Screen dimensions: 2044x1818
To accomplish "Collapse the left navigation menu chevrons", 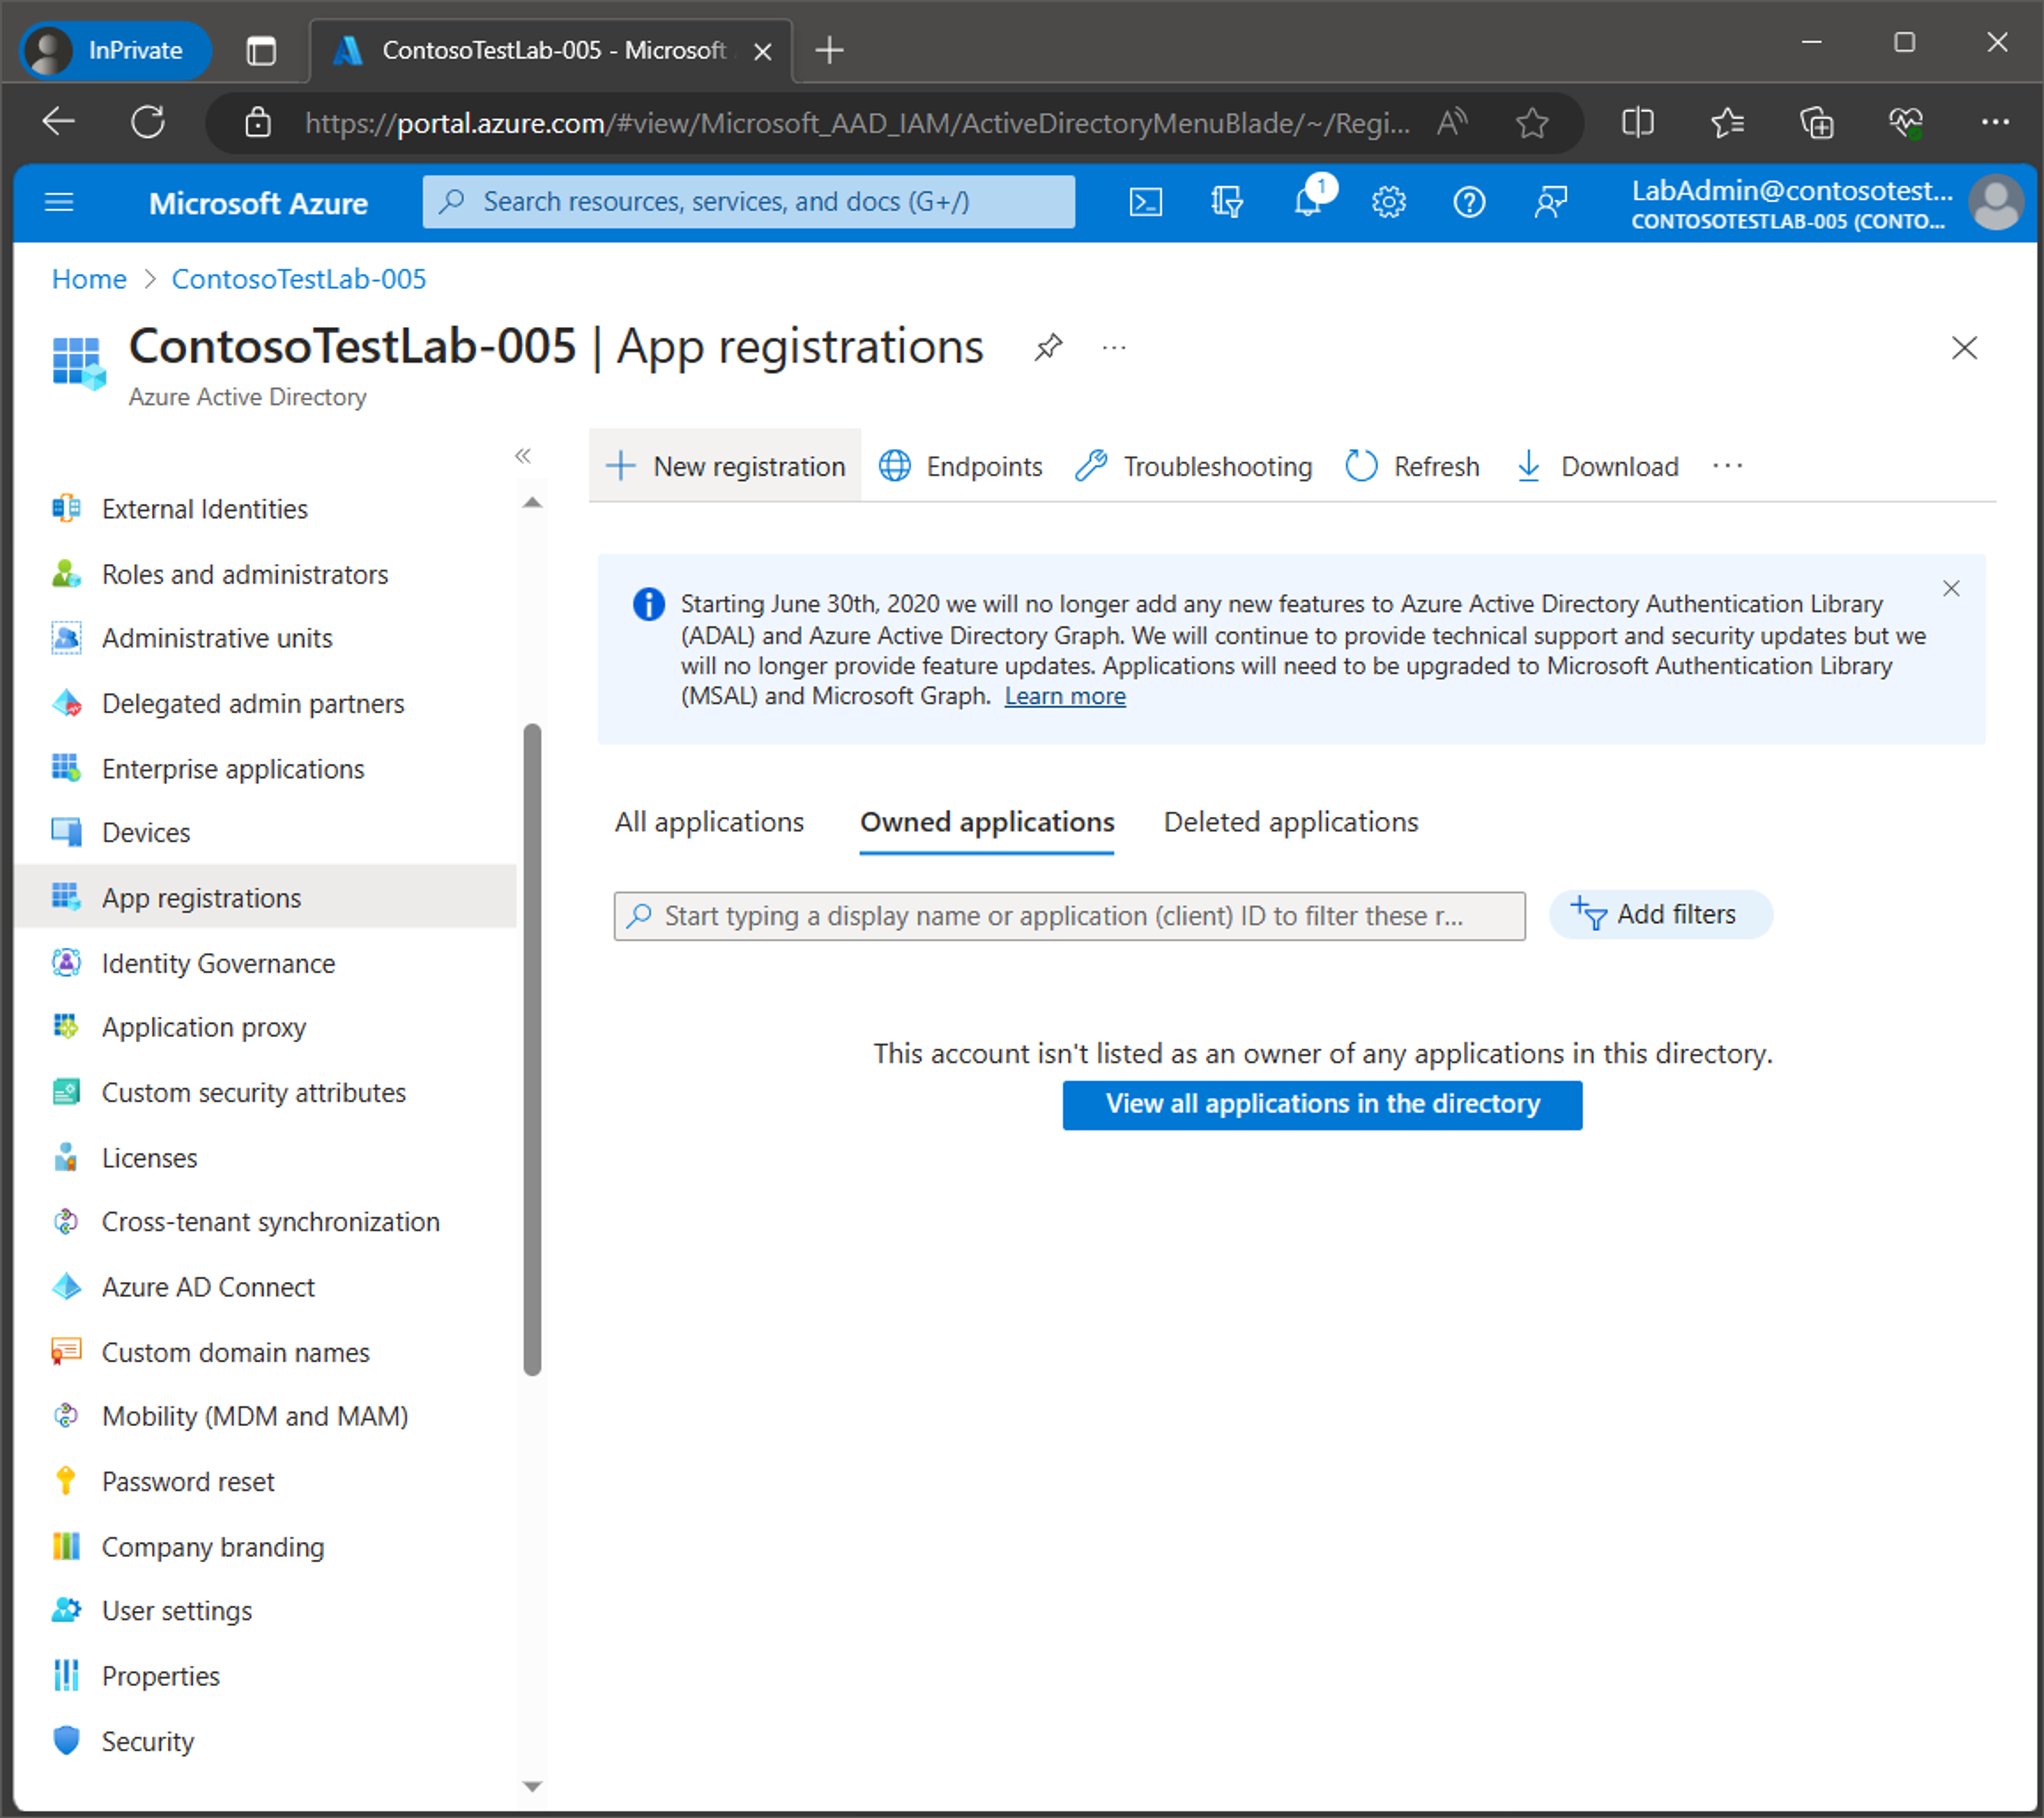I will (523, 456).
